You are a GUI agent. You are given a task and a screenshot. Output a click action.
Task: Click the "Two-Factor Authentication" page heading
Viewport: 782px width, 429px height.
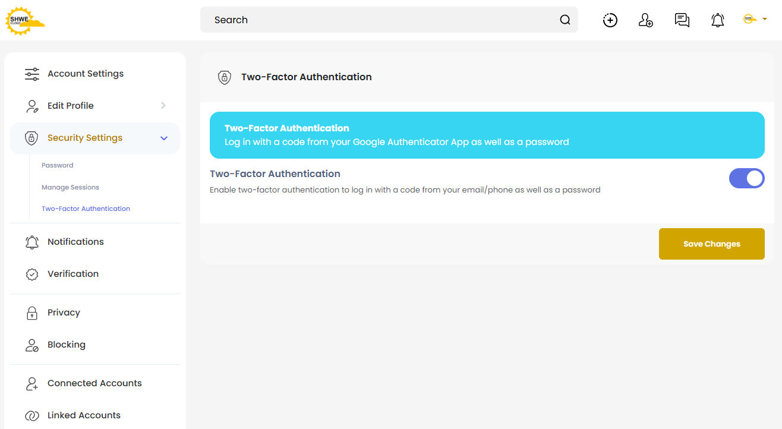tap(307, 77)
